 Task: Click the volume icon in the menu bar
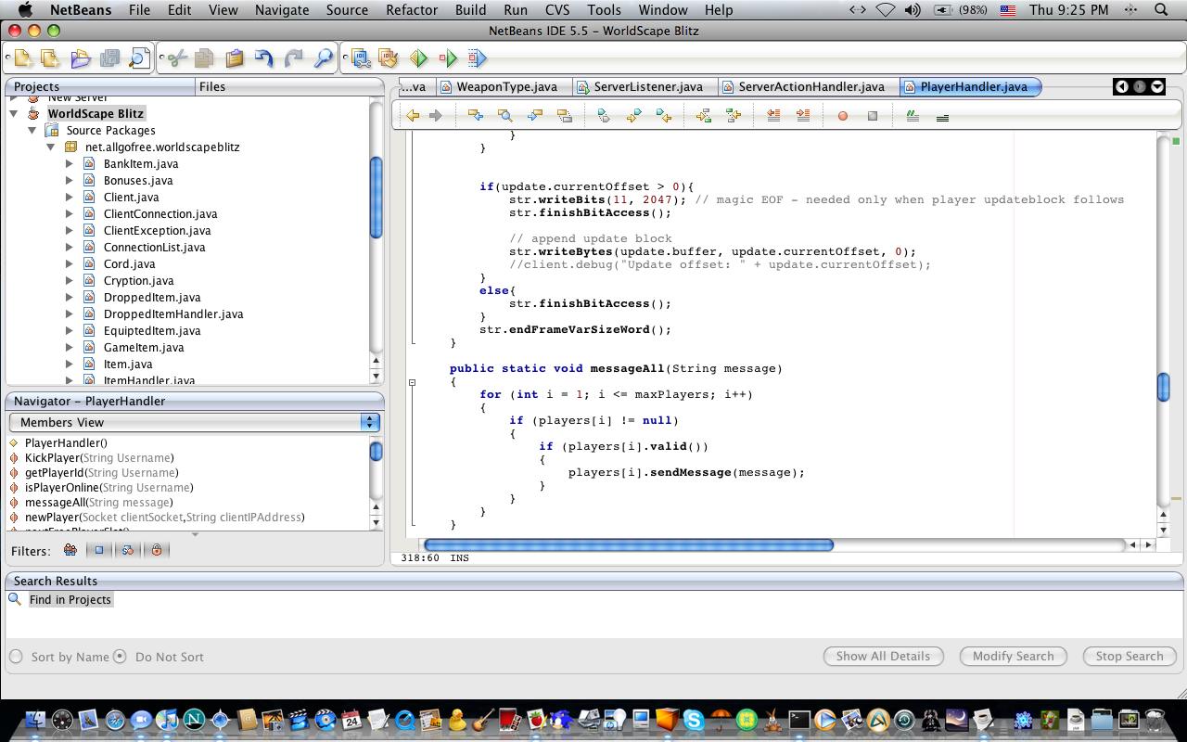pyautogui.click(x=913, y=10)
